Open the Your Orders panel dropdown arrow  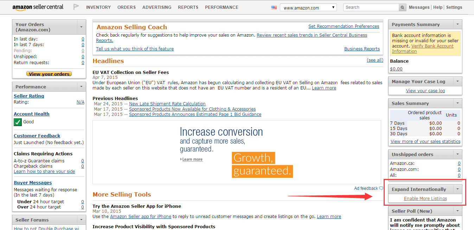click(x=82, y=27)
